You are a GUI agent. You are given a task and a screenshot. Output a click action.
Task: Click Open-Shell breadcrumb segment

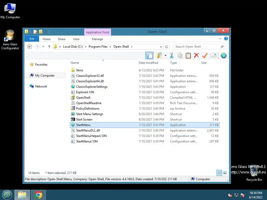coord(121,47)
